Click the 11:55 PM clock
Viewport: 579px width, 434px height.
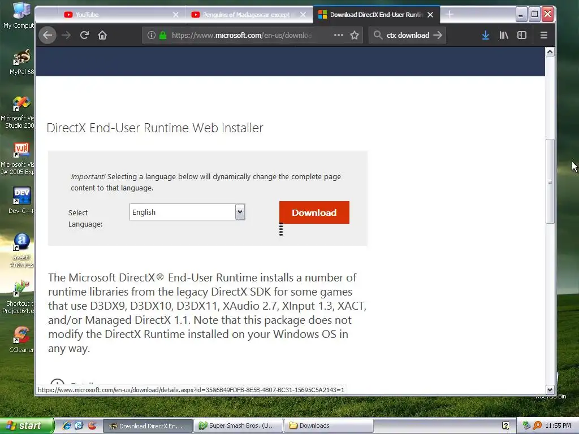tap(558, 426)
